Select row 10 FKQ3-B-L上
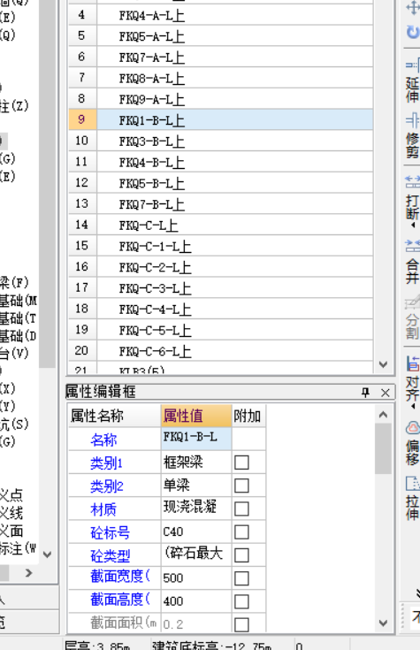The width and height of the screenshot is (420, 650). pyautogui.click(x=220, y=141)
